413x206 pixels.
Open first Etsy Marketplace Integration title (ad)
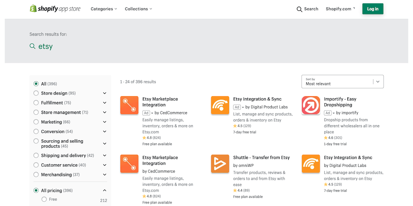pos(160,102)
